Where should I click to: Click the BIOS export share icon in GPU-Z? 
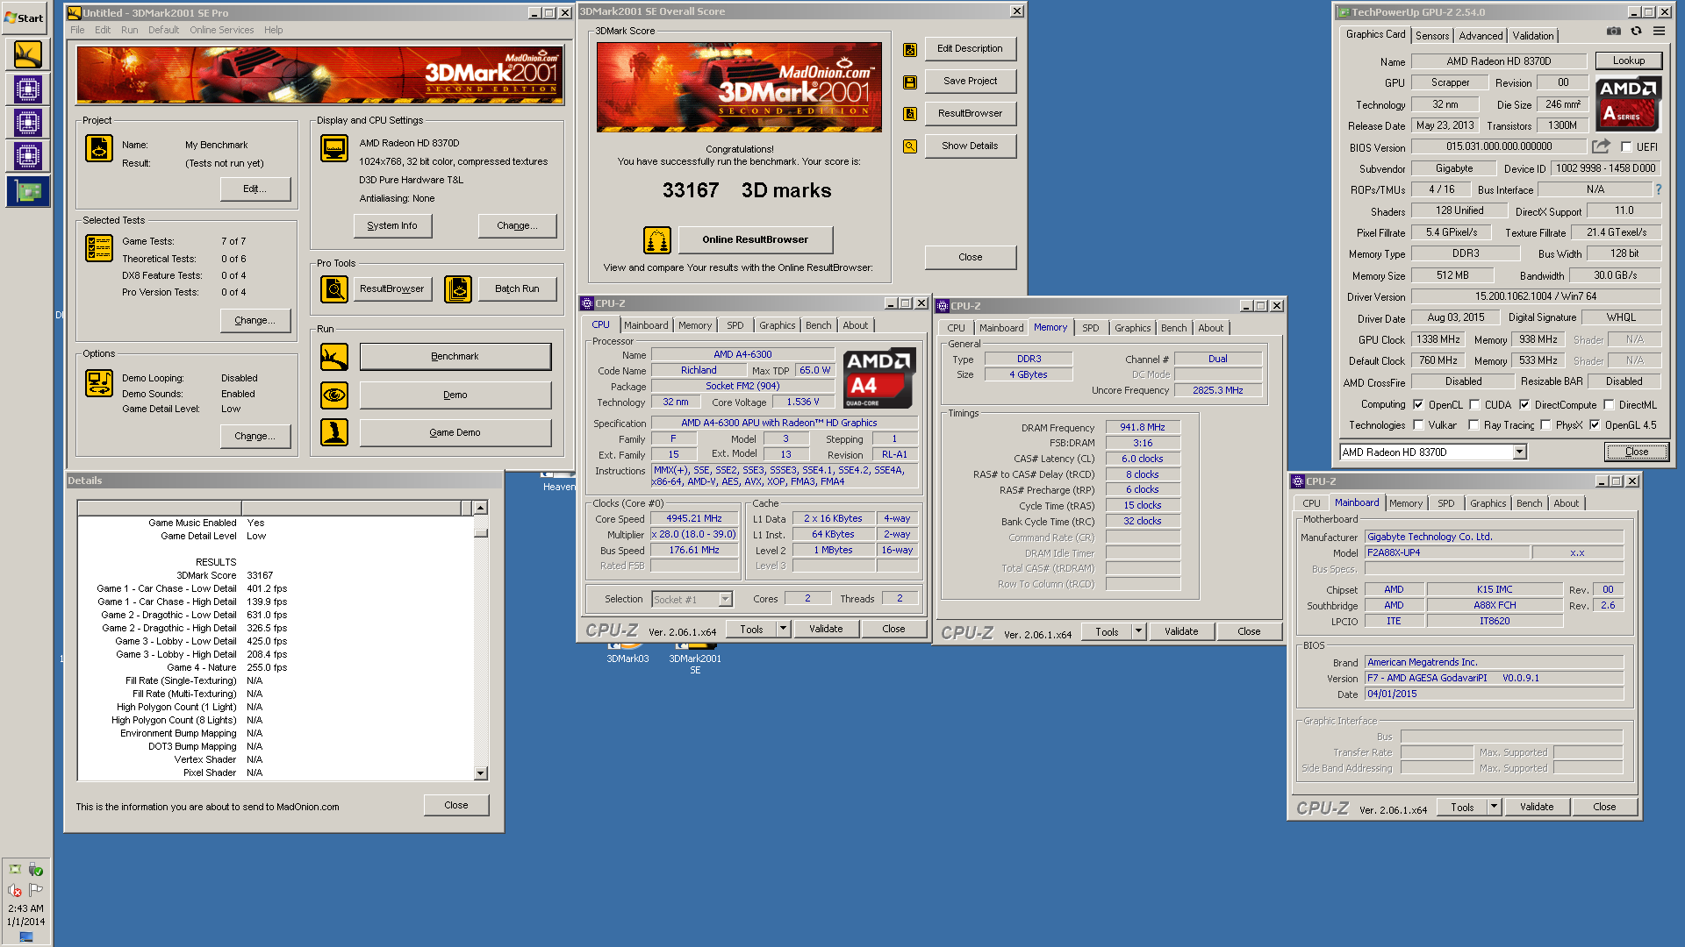pos(1602,146)
